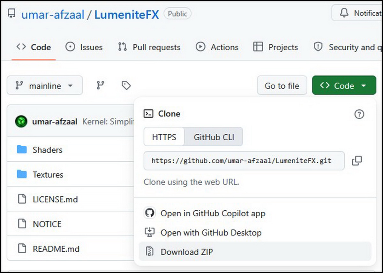Open the umar-afzaal owner profile link
The width and height of the screenshot is (383, 273).
pos(53,14)
